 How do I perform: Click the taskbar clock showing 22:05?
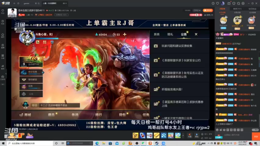(x=242, y=143)
